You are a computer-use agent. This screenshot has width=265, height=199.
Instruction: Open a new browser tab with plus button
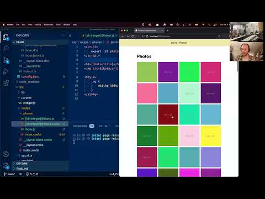167,30
